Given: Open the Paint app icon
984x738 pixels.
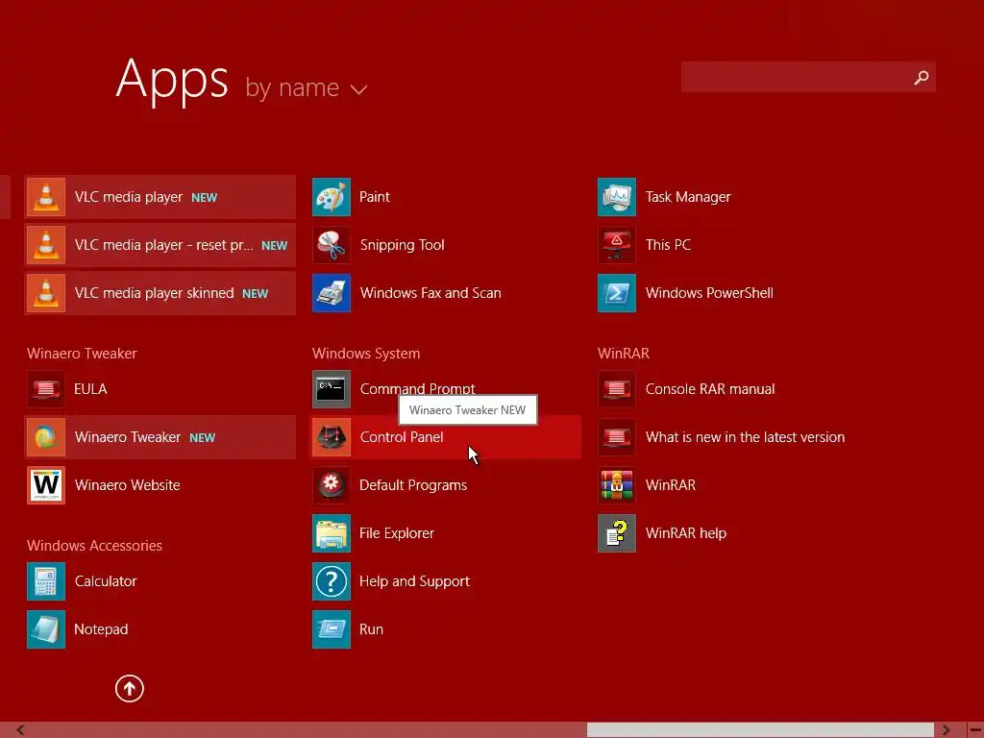Looking at the screenshot, I should [332, 197].
